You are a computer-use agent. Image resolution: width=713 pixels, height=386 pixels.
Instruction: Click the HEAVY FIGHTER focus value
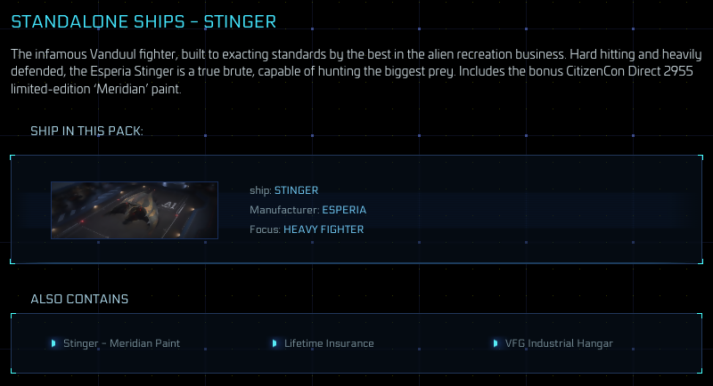(324, 229)
